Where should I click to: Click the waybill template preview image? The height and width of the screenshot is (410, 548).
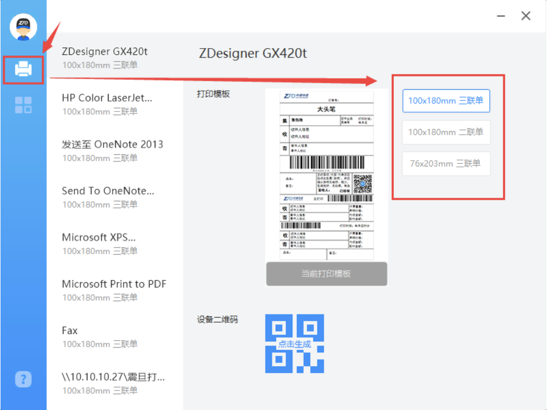click(x=326, y=175)
